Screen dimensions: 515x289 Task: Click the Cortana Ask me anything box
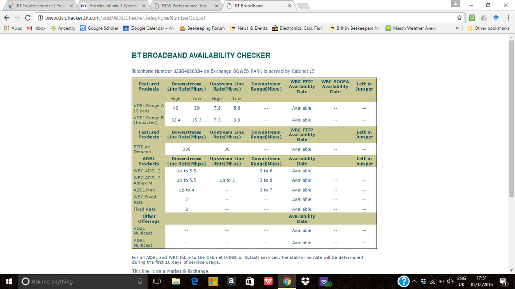(82, 281)
